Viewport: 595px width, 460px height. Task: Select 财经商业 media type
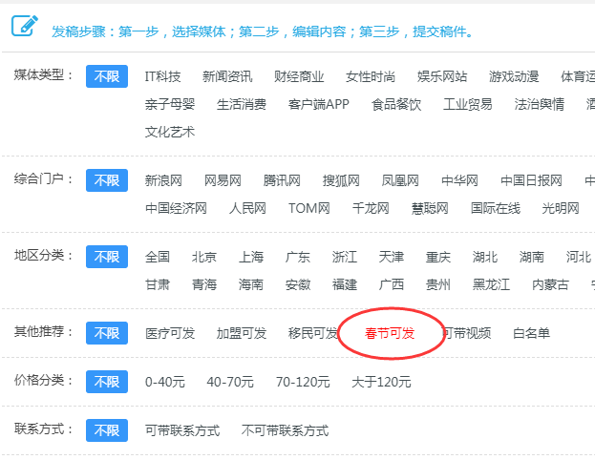299,76
